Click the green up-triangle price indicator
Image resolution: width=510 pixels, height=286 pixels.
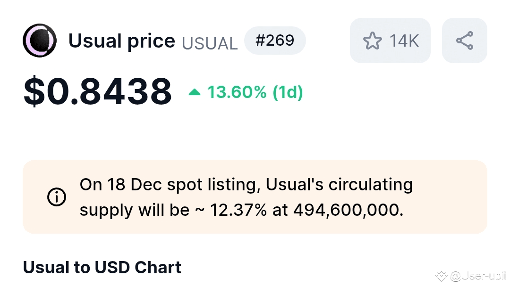[x=194, y=92]
